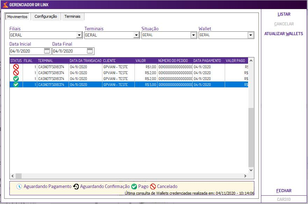Click the CANCELAR button

pos(284,24)
